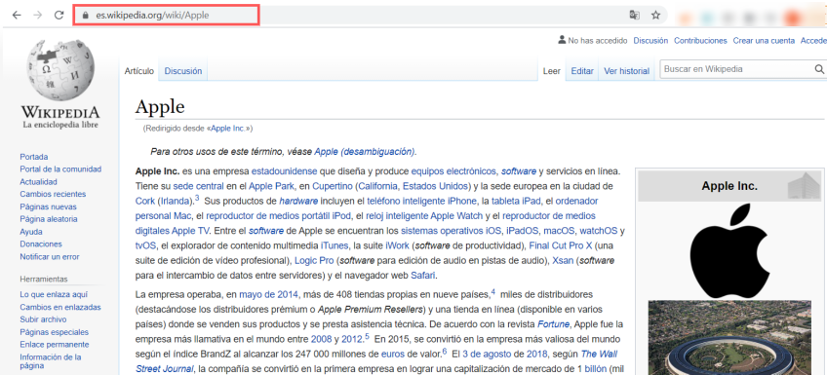Open the watchOS link

[599, 231]
